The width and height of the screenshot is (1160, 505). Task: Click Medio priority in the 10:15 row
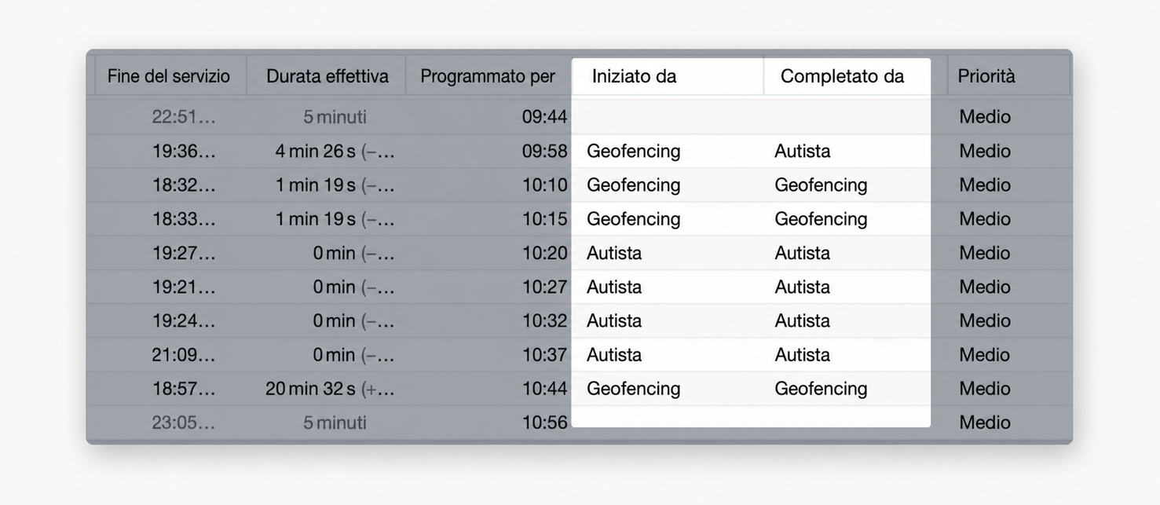click(x=985, y=218)
